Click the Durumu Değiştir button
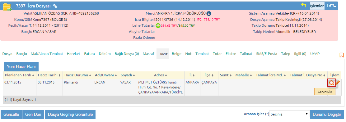The height and width of the screenshot is (122, 346). (327, 115)
